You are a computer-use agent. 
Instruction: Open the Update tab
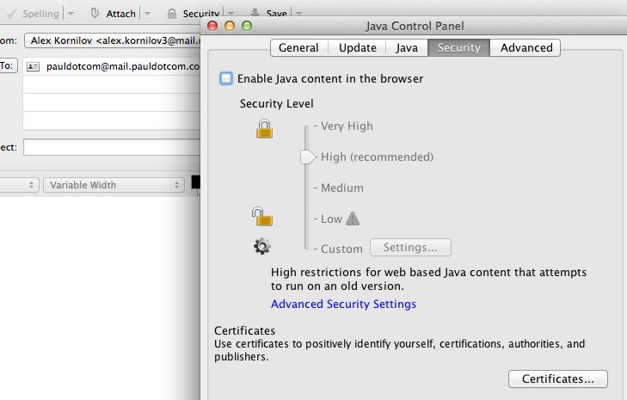357,48
